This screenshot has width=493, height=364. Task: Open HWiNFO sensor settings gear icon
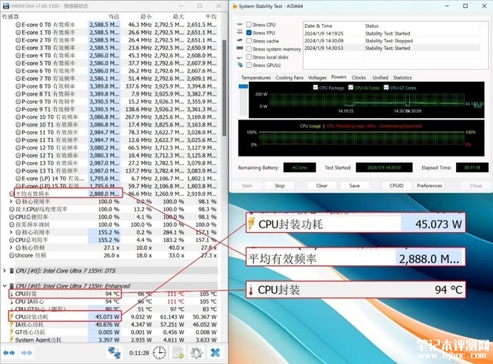[x=196, y=352]
